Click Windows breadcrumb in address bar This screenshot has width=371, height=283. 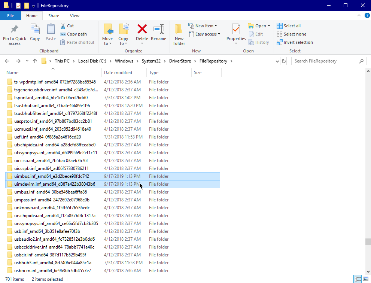(x=124, y=61)
